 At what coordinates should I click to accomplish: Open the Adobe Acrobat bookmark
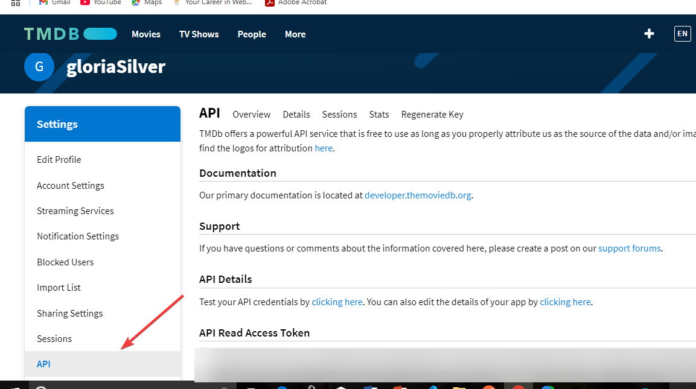tap(296, 2)
